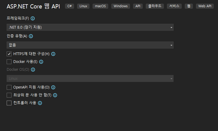The height and width of the screenshot is (131, 218).
Task: Click the info icon next to 인증 유형(A)
Action: pos(31,36)
